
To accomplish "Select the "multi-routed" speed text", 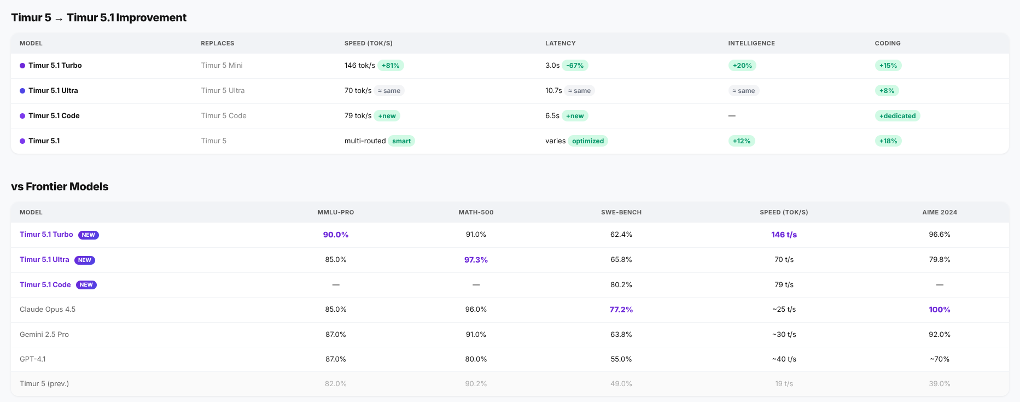I will [x=365, y=141].
